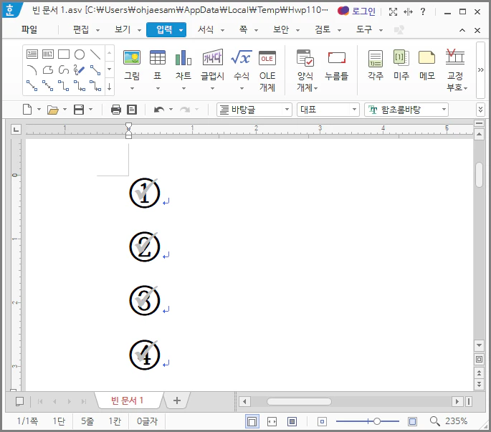
Task: Undo the last action
Action: [159, 110]
